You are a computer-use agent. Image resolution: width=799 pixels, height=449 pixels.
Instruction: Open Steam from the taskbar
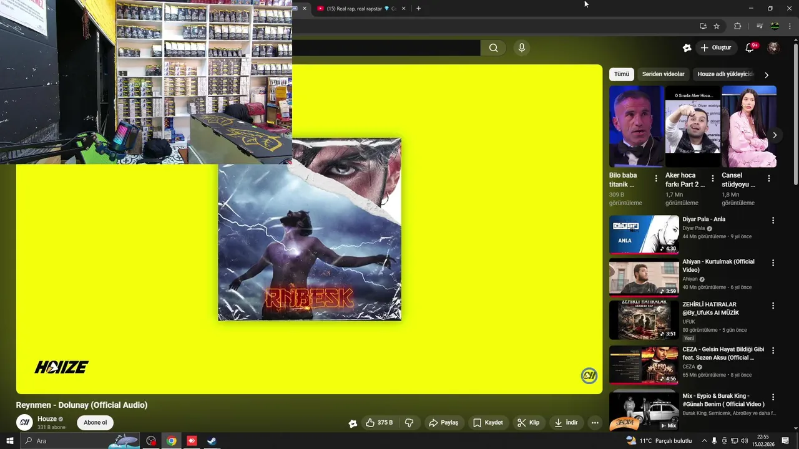(212, 441)
